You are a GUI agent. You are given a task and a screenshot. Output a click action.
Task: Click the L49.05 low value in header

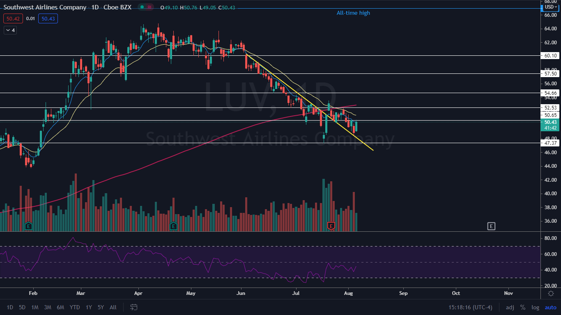(208, 7)
